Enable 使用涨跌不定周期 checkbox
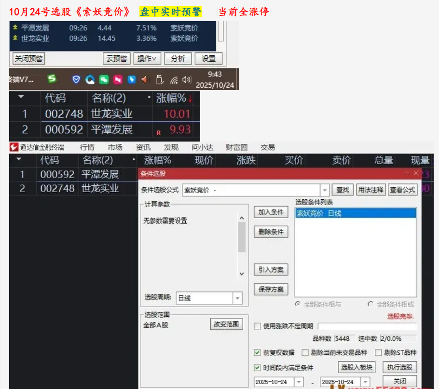 (x=258, y=326)
